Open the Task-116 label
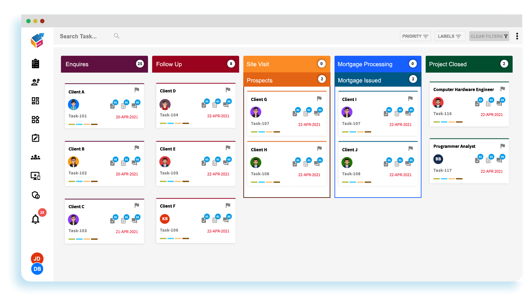This screenshot has height=300, width=530. tap(443, 114)
